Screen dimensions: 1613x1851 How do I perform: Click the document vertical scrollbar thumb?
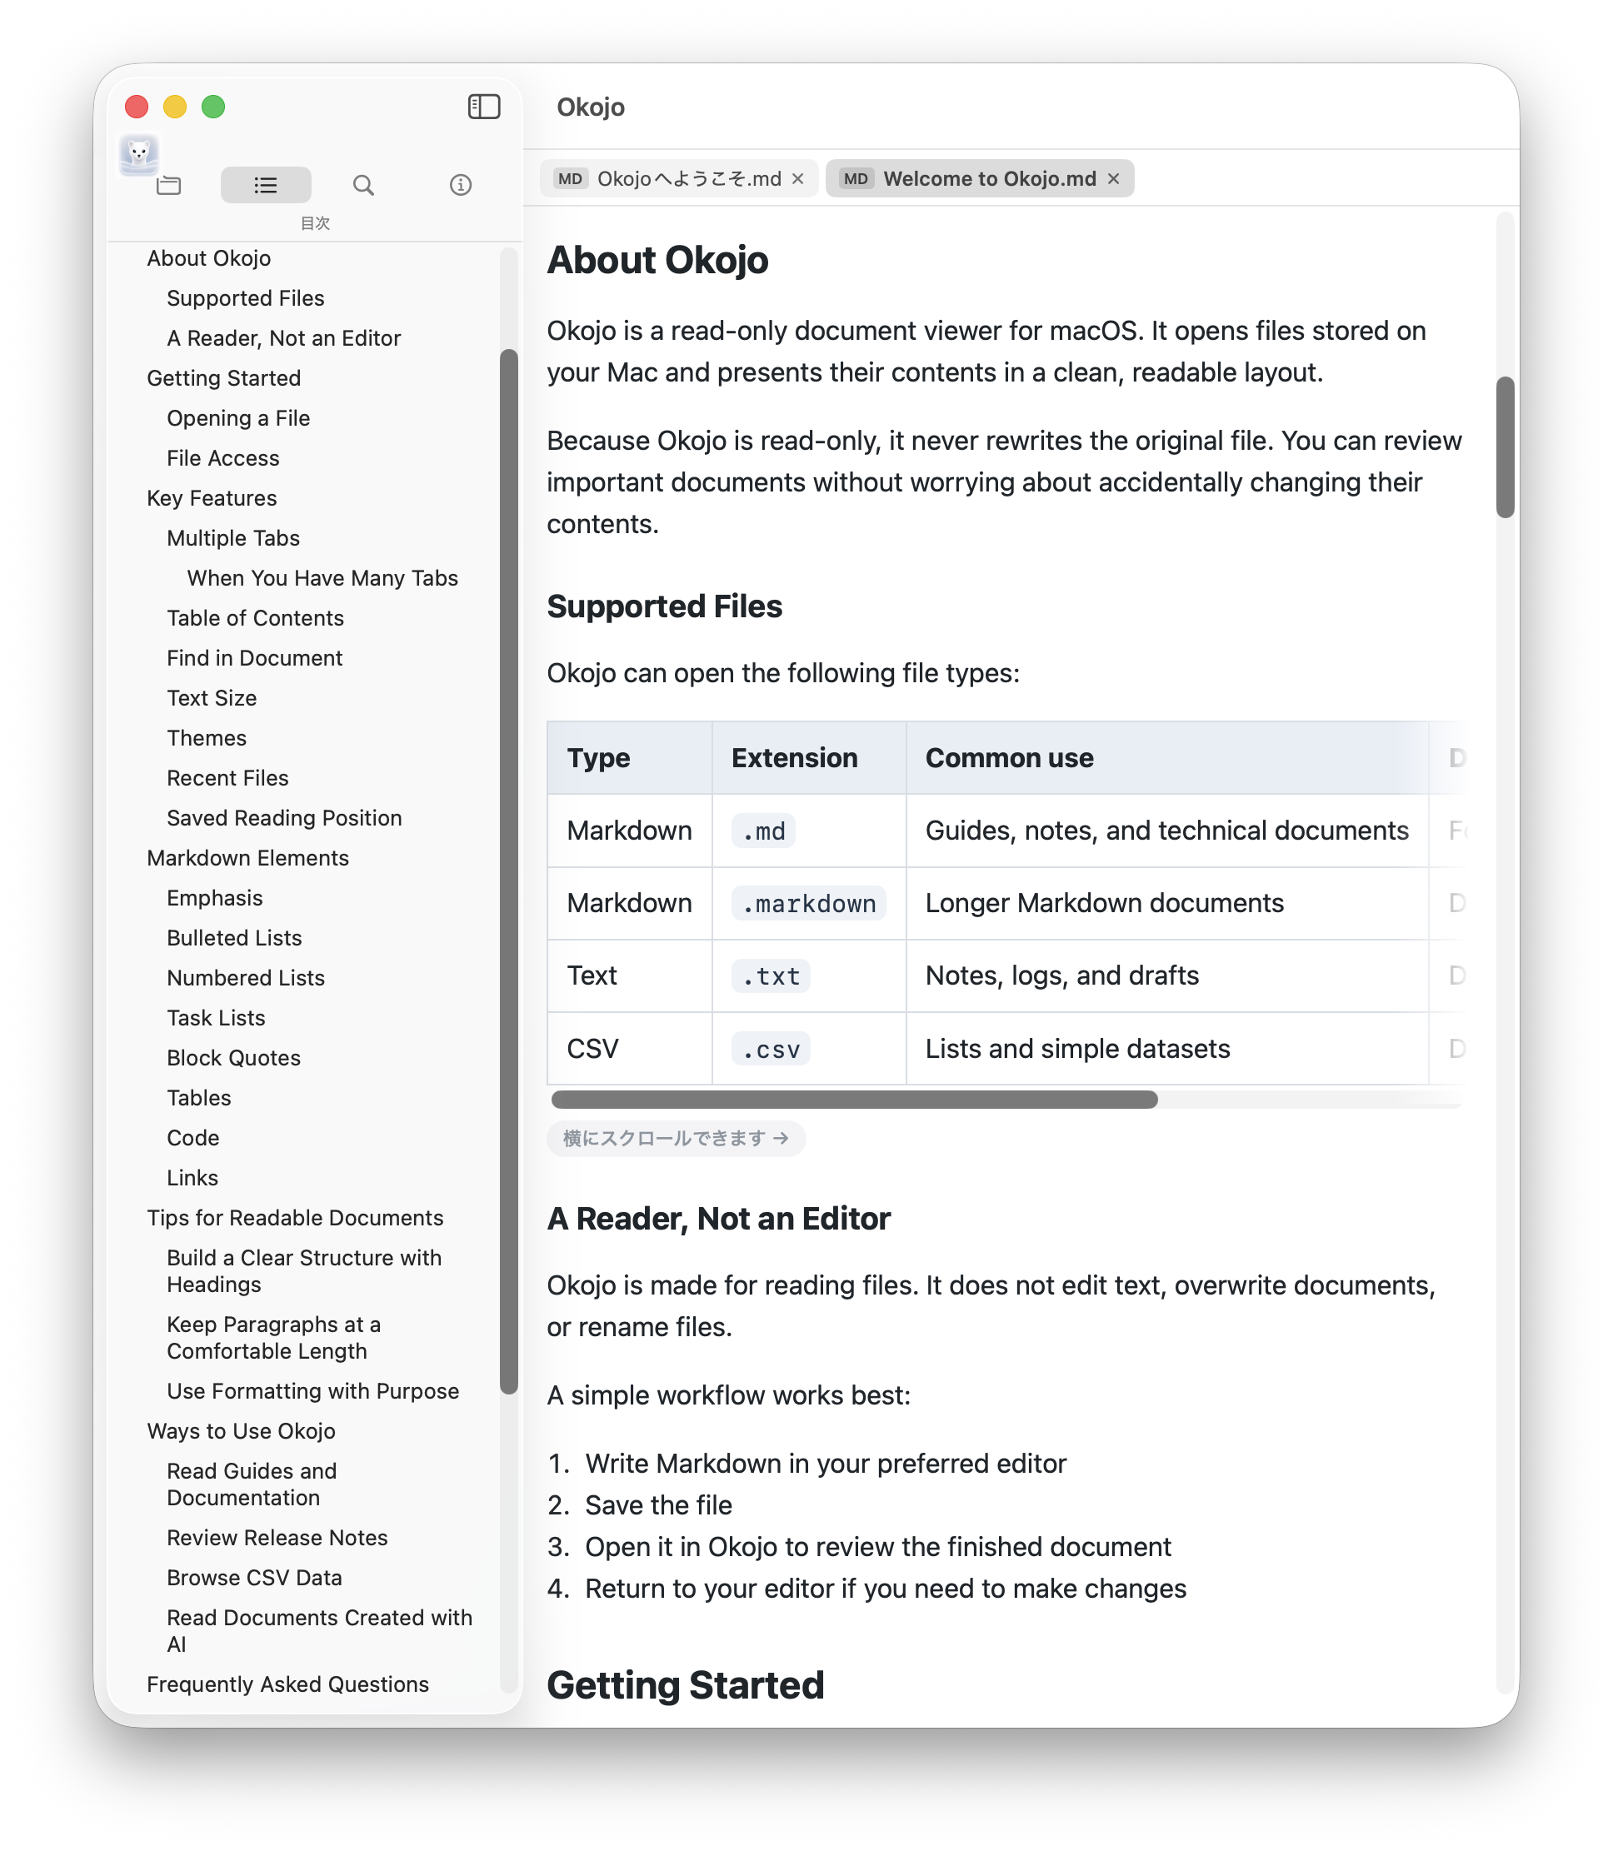click(1505, 447)
